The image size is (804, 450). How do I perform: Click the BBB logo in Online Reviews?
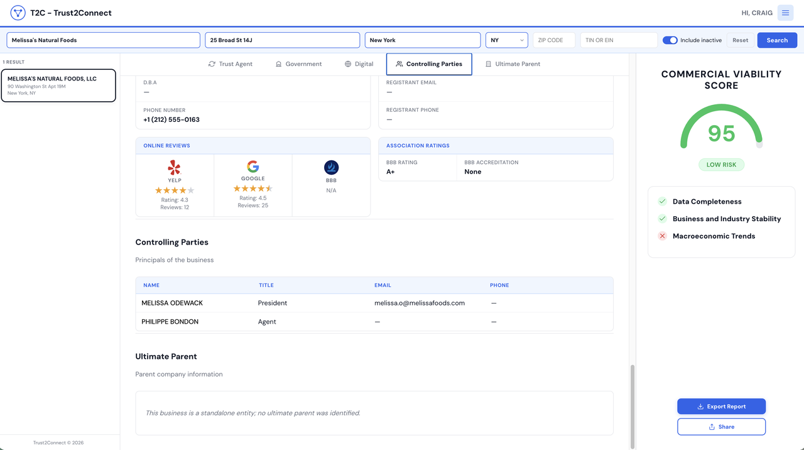[x=331, y=167]
